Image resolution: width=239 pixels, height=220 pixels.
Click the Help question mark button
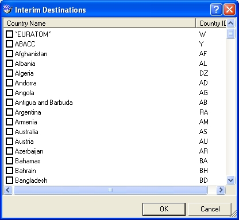pos(216,9)
